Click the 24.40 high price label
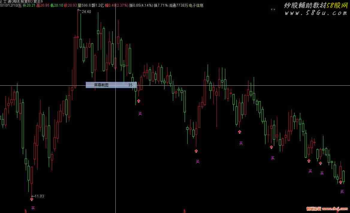Image resolution: width=350 pixels, height=213 pixels. [86, 12]
